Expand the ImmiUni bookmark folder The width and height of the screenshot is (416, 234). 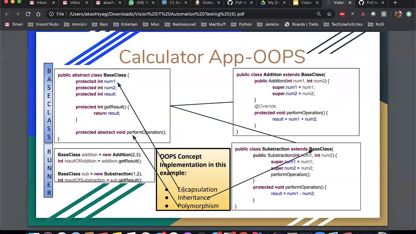(x=75, y=24)
